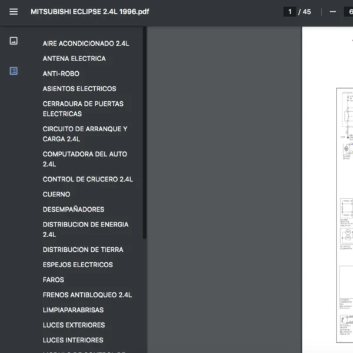Toggle the sidebar hamburger menu
Screen dimensions: 353x353
[x=14, y=12]
